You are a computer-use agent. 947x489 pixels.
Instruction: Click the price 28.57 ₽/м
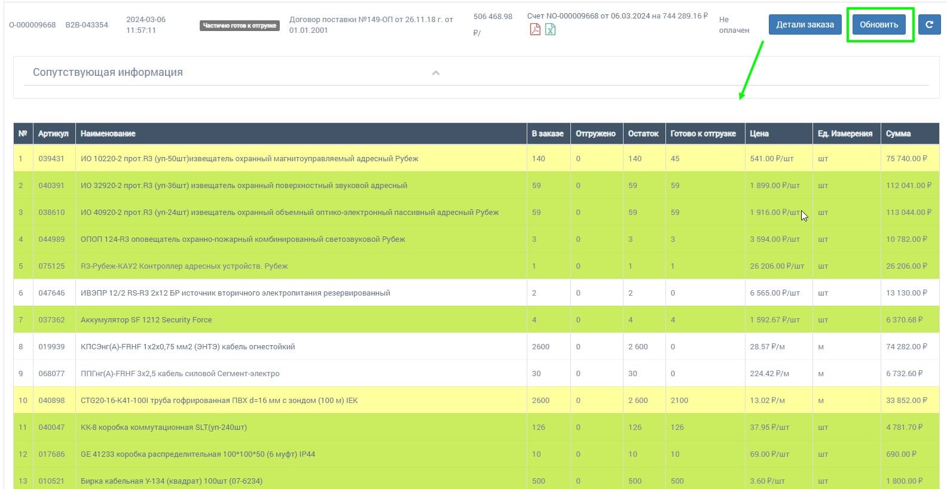click(768, 347)
